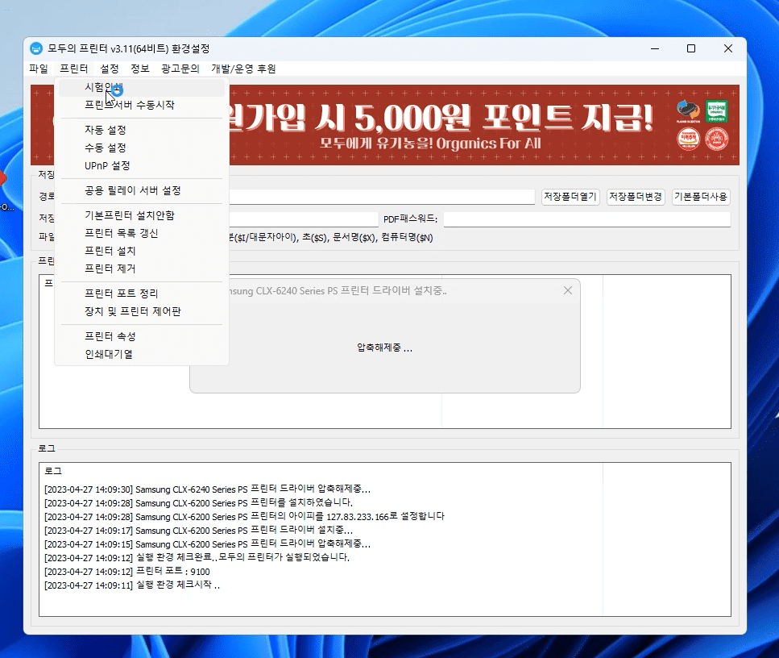Click the 저장폴더열기 button

(x=570, y=197)
